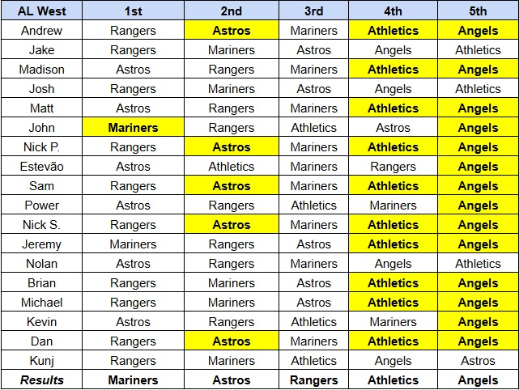The width and height of the screenshot is (519, 390).
Task: Click the AL West header cell
Action: pyautogui.click(x=41, y=11)
